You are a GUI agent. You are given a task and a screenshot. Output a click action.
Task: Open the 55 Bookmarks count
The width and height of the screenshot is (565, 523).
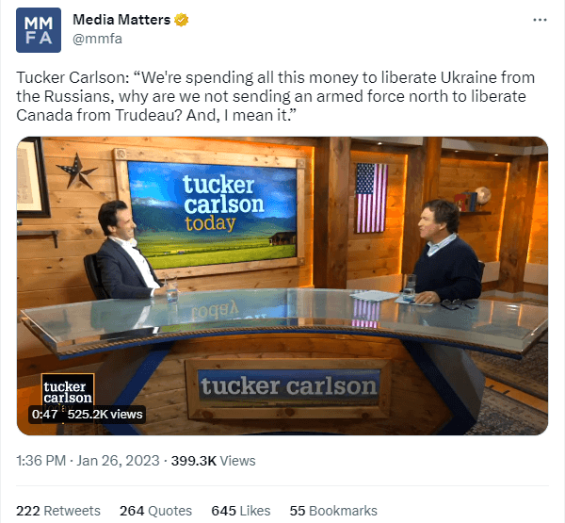pos(333,511)
